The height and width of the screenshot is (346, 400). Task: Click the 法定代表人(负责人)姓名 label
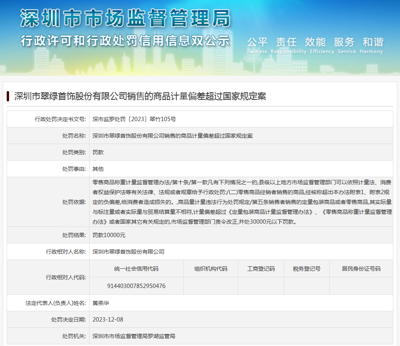[56, 303]
